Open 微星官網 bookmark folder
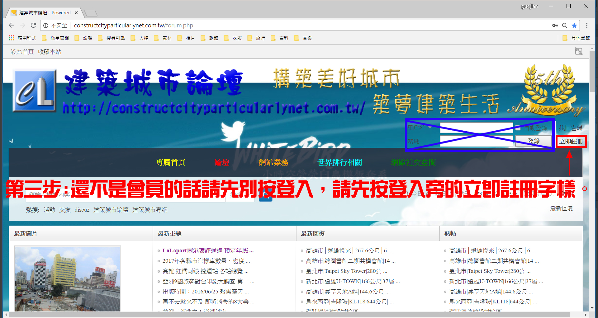Viewport: 598px width, 318px height. tap(55, 38)
